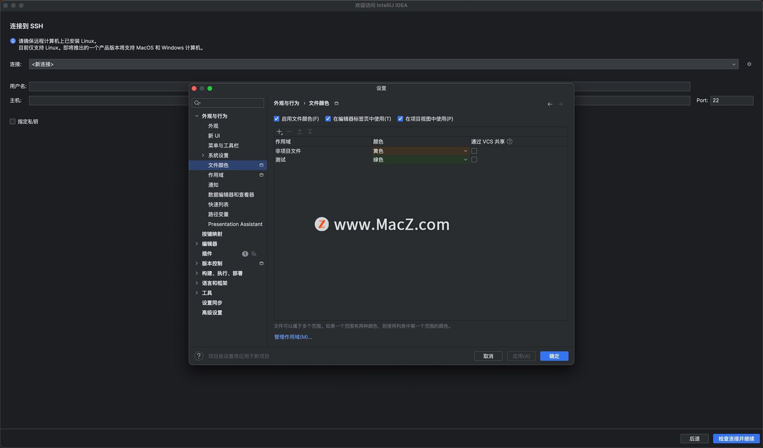Click the 颜色 column header
The height and width of the screenshot is (448, 763).
coord(420,142)
